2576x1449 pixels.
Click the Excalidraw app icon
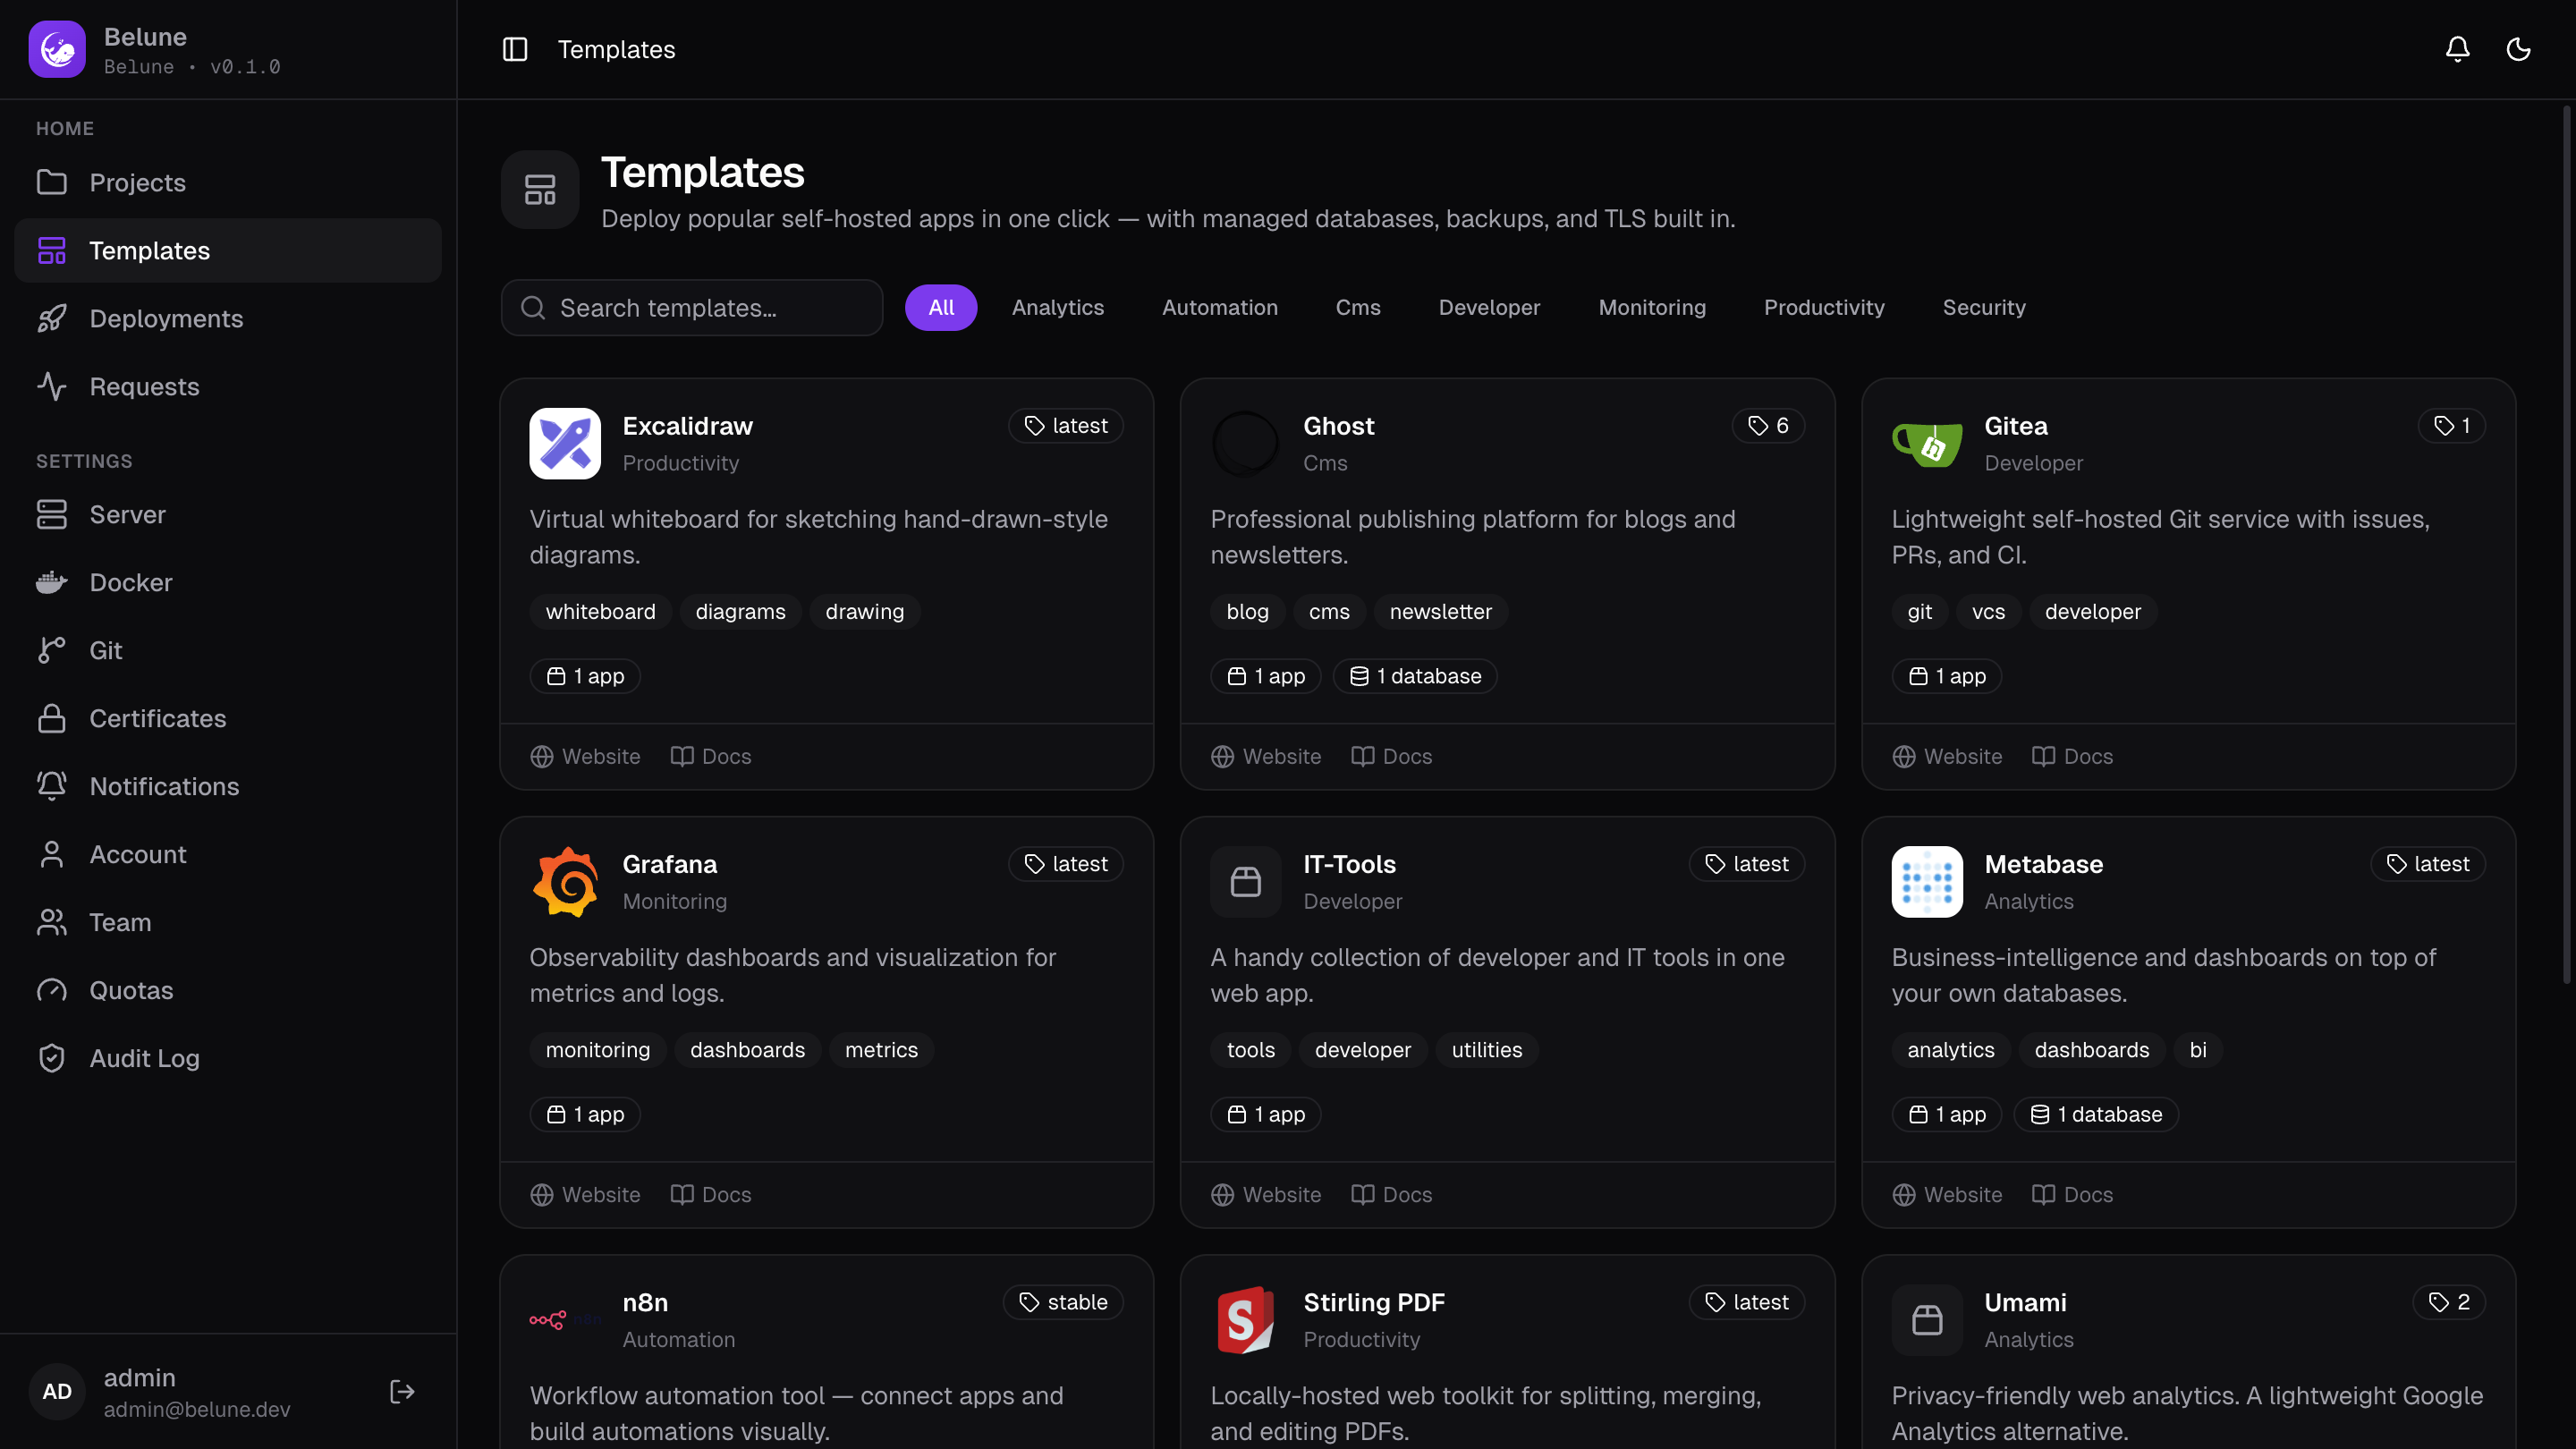[565, 444]
